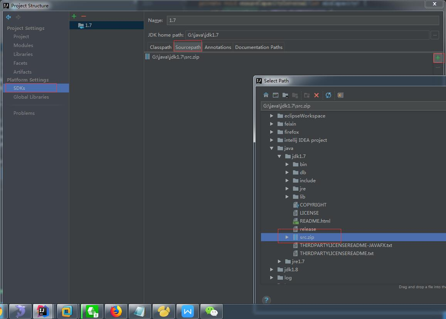Browse for JDK home path with ellipsis button
The height and width of the screenshot is (319, 446).
click(x=434, y=35)
